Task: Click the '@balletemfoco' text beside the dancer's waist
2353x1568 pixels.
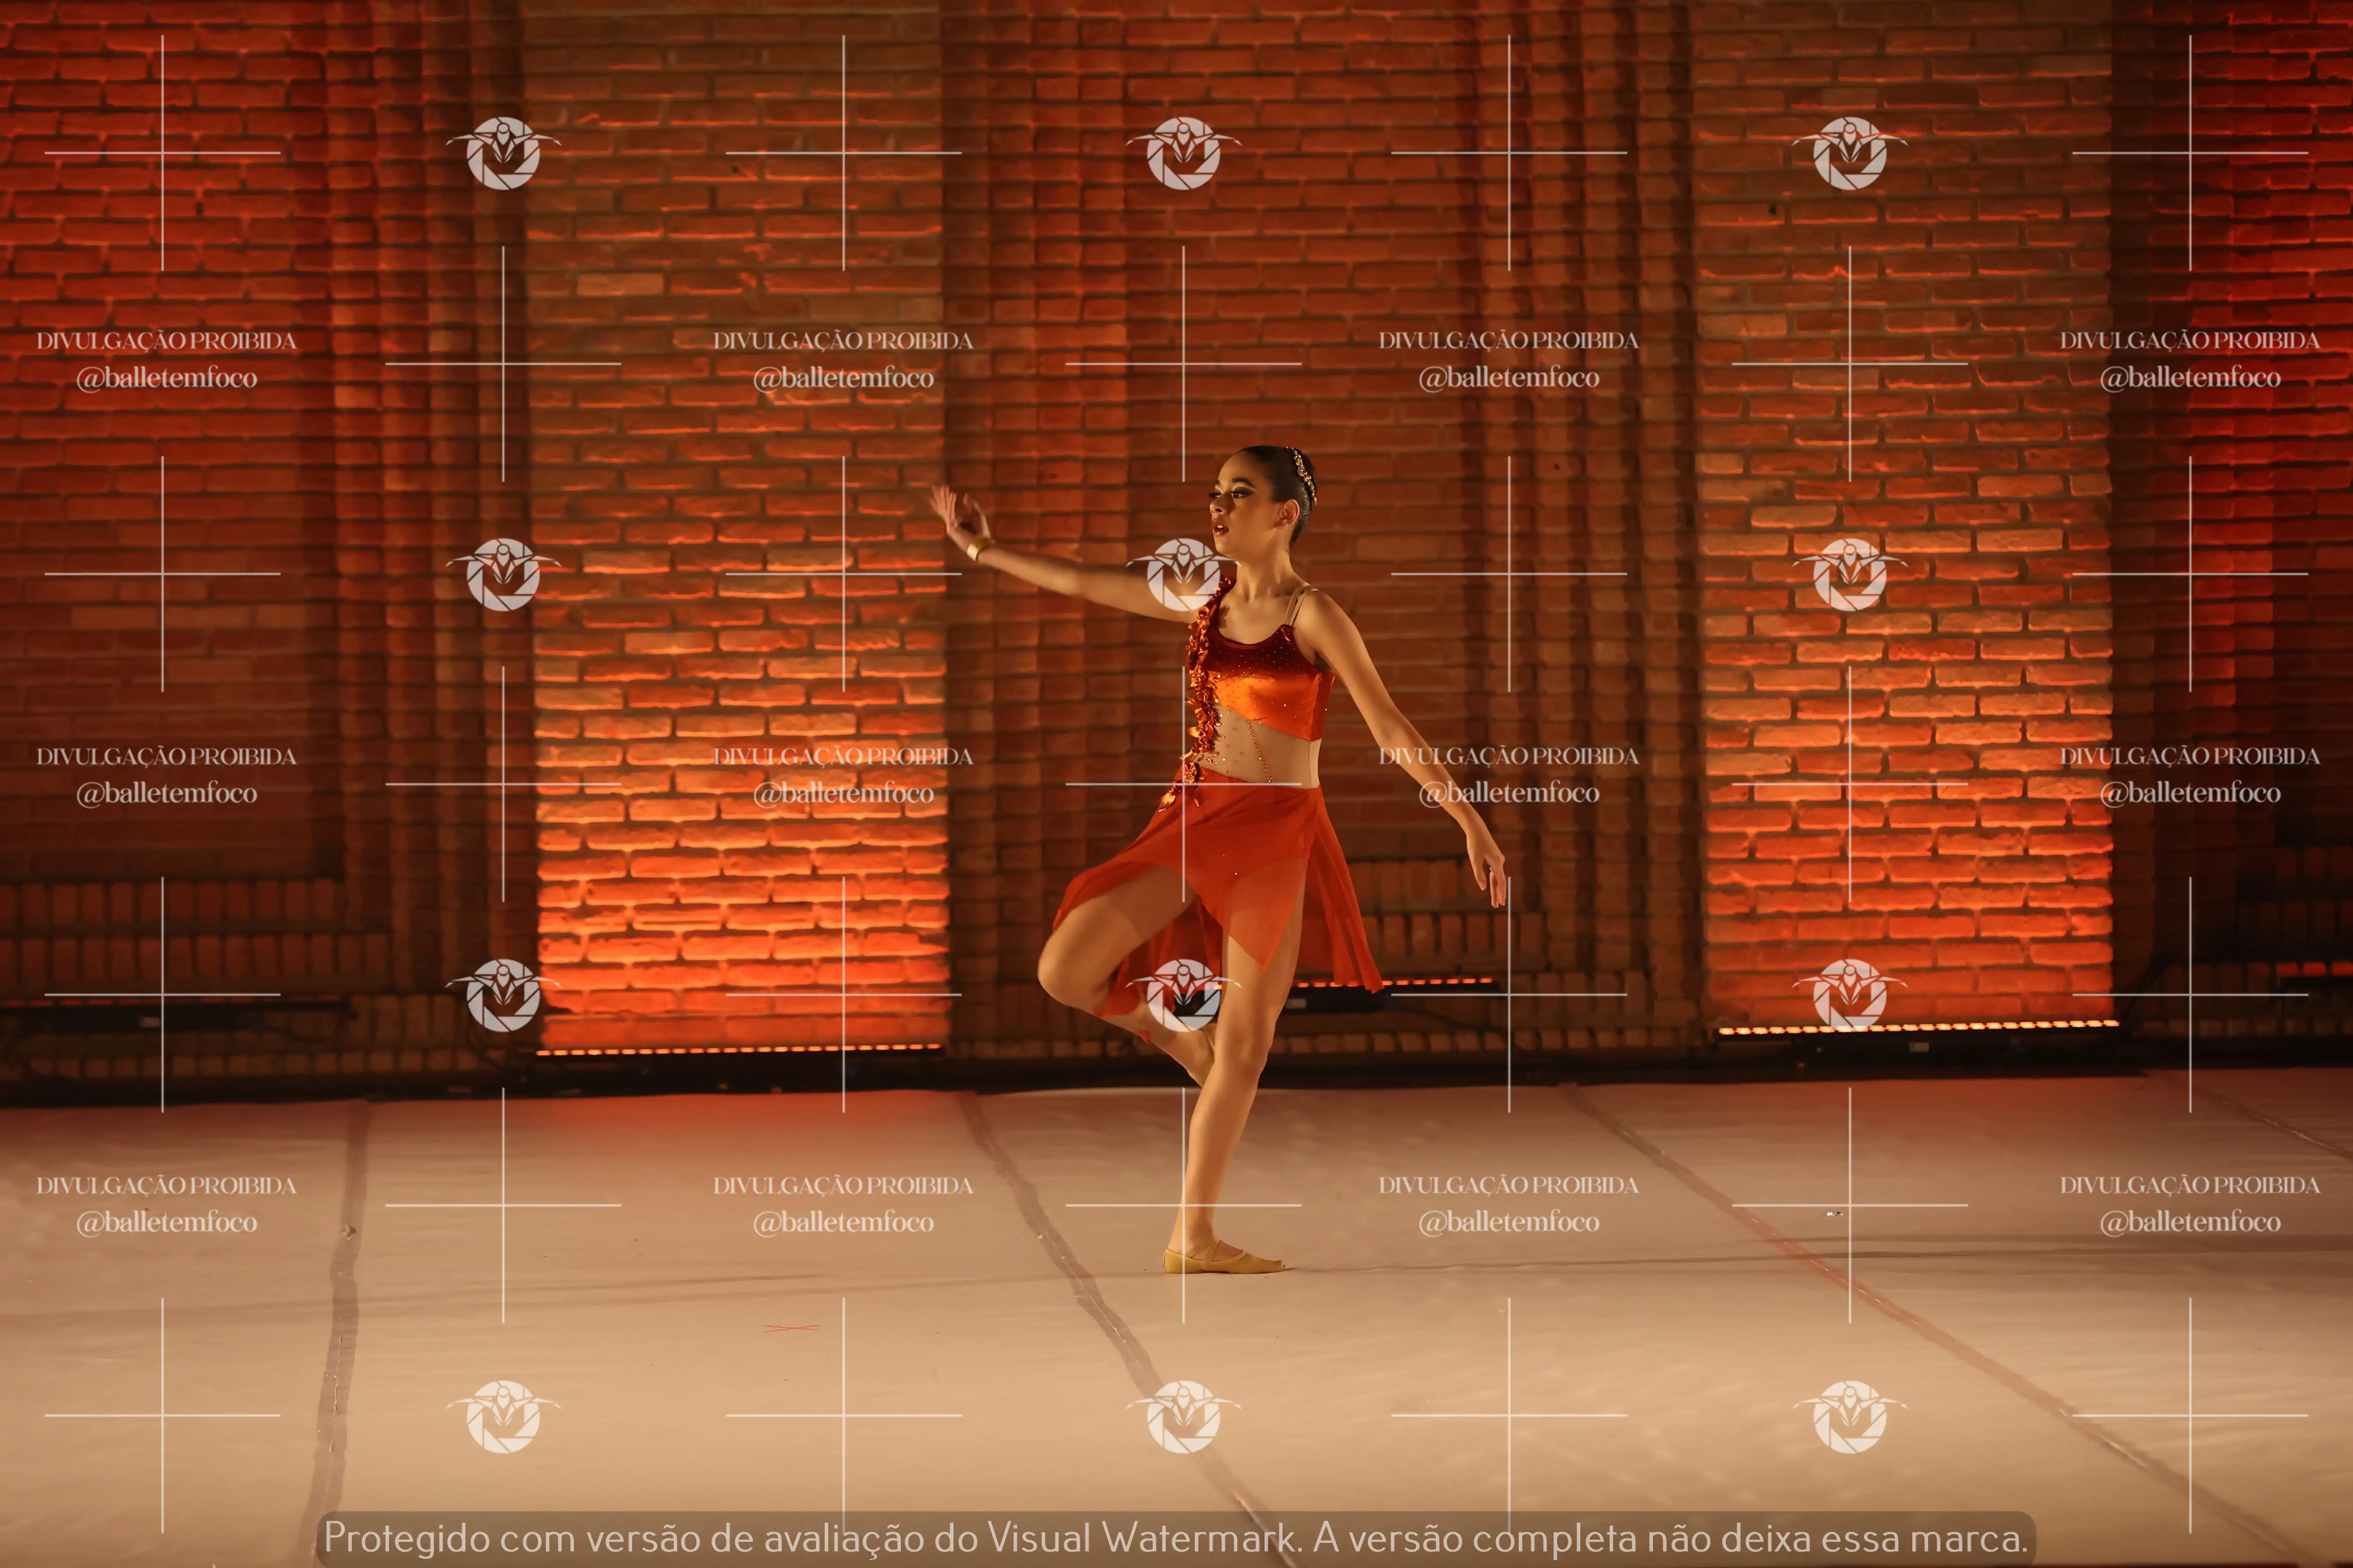Action: coord(1508,793)
